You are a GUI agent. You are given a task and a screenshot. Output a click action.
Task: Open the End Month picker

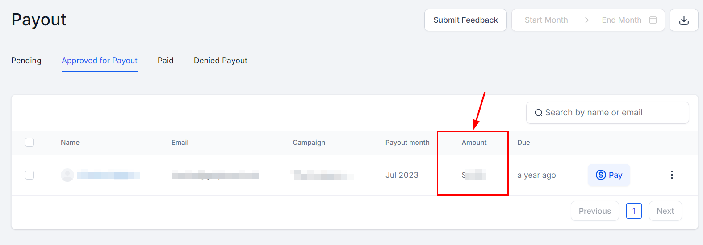click(x=621, y=20)
